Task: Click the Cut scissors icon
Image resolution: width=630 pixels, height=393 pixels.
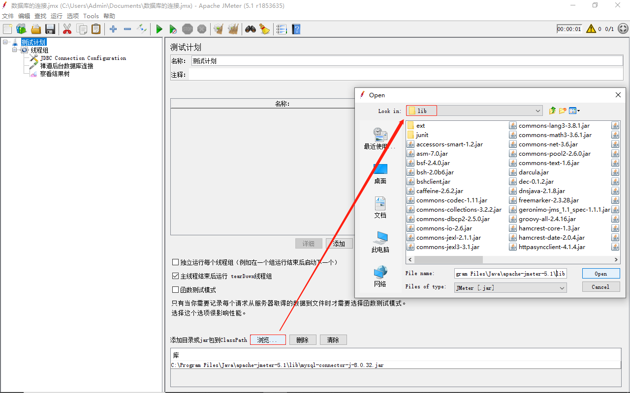Action: (x=67, y=29)
